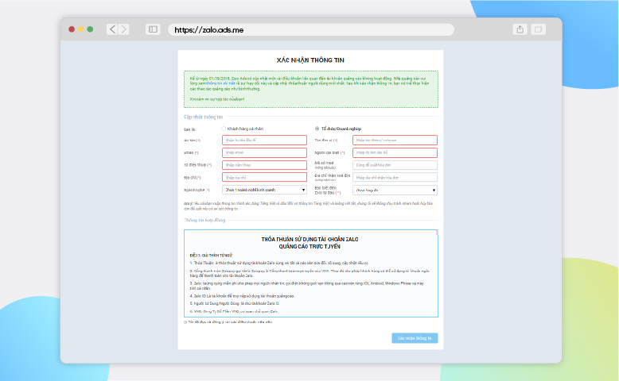619x381 pixels.
Task: Go back with the browser back arrow
Action: coord(112,29)
